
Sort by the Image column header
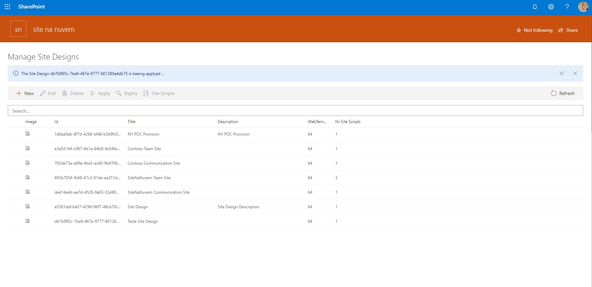31,122
